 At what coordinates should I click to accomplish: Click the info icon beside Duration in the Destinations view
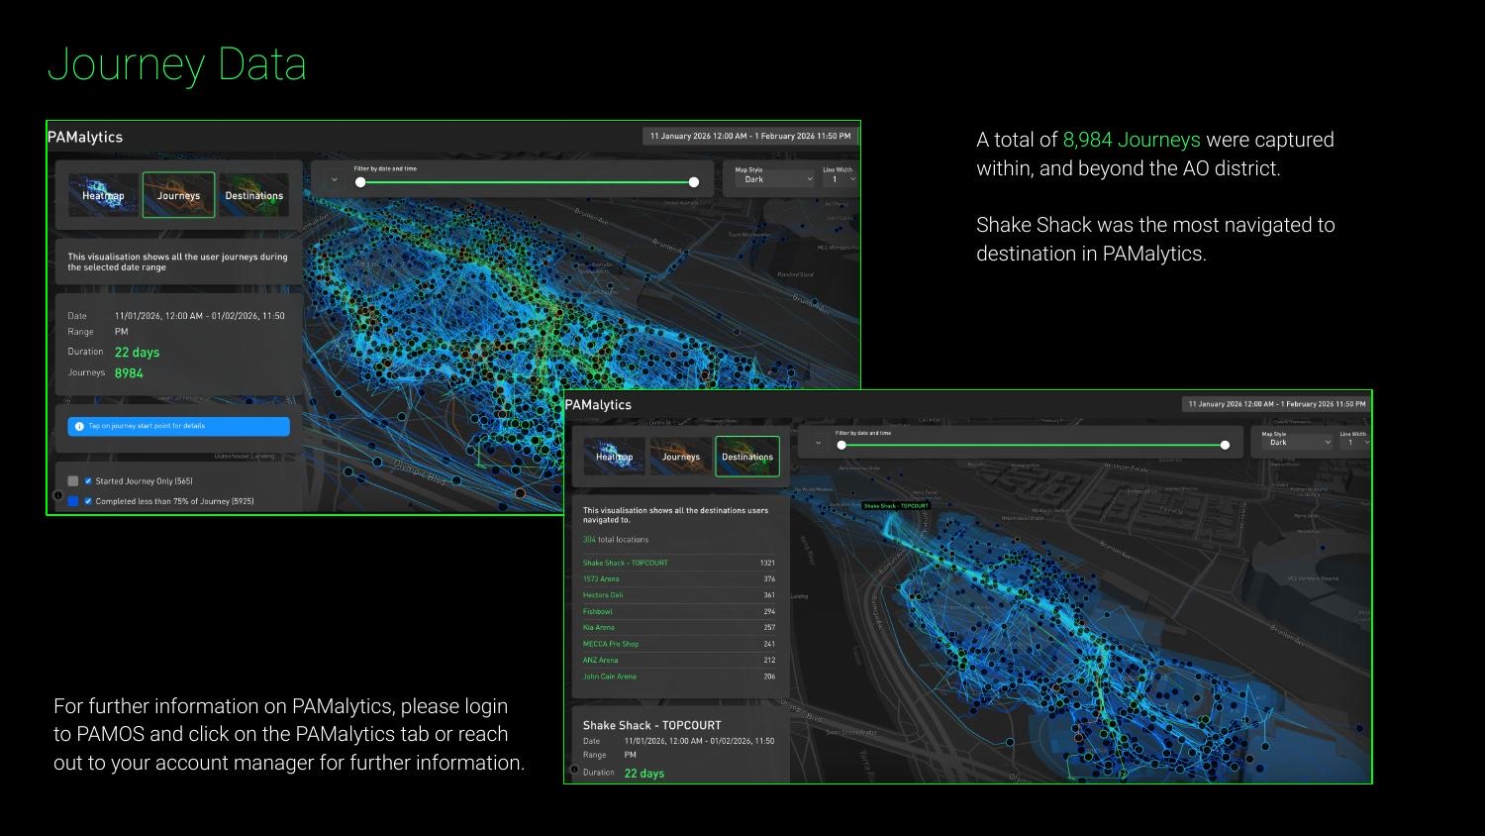pos(574,770)
